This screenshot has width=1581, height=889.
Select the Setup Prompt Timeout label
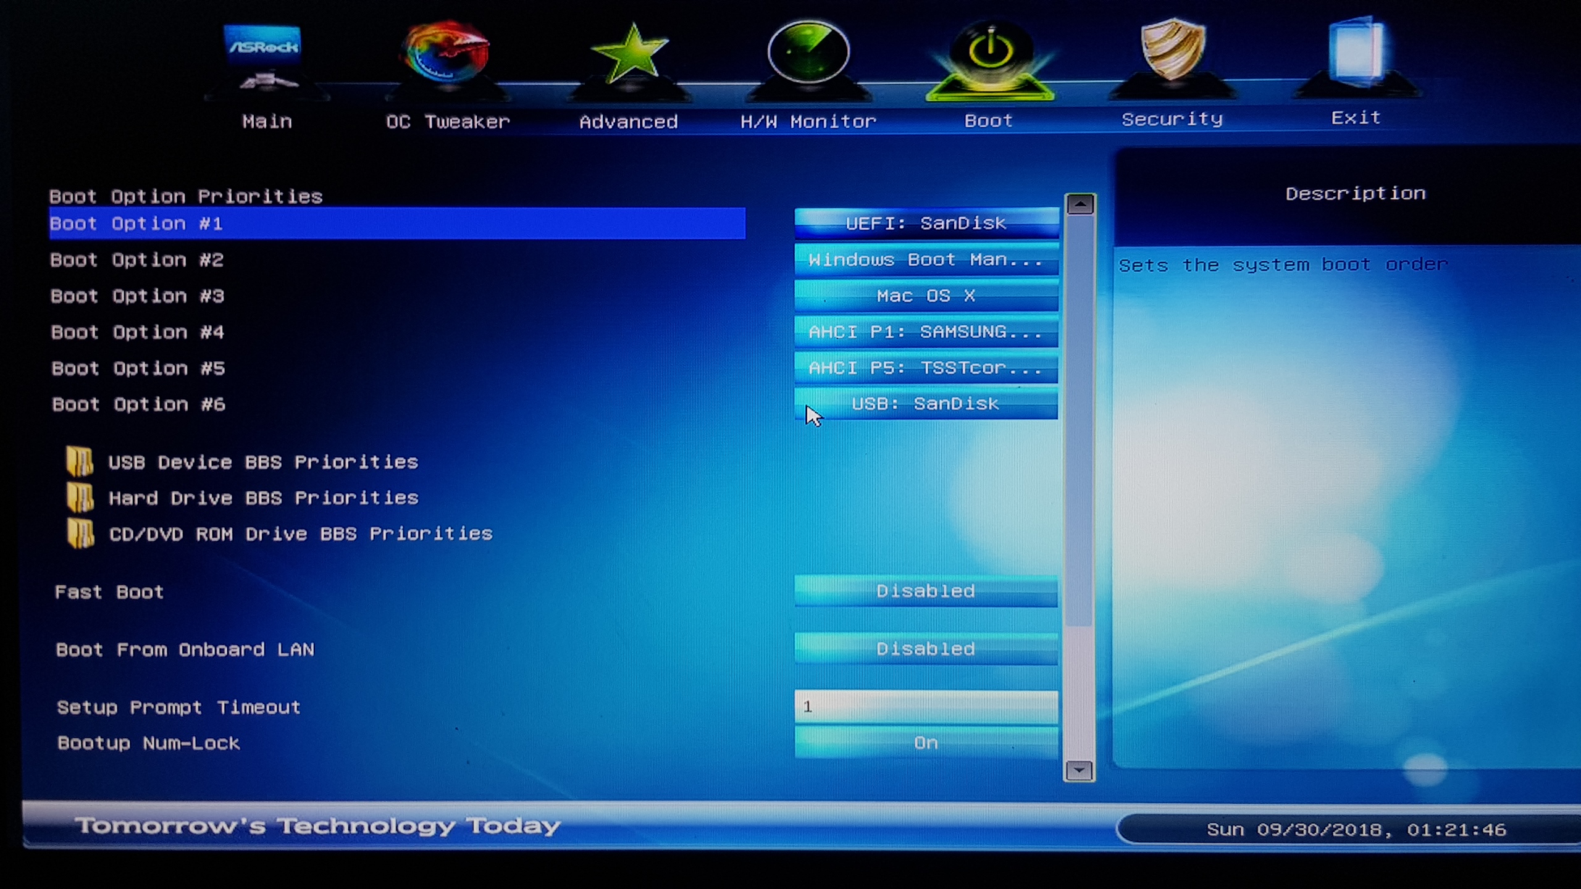click(178, 707)
